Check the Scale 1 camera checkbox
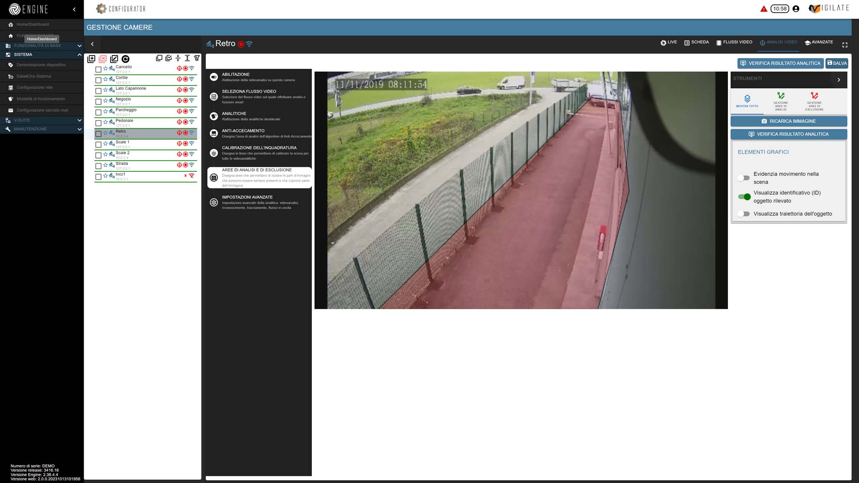 tap(98, 144)
